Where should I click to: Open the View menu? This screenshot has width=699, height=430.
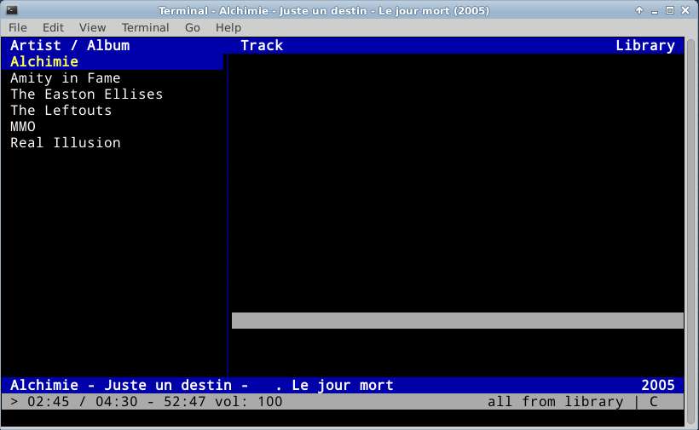coord(92,27)
